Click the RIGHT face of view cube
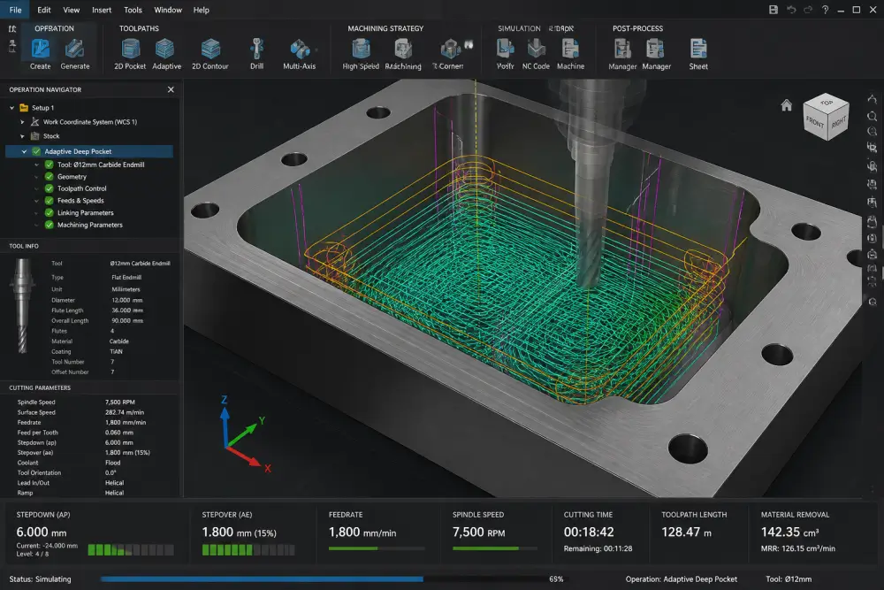Screen dimensions: 884x590 [x=839, y=121]
